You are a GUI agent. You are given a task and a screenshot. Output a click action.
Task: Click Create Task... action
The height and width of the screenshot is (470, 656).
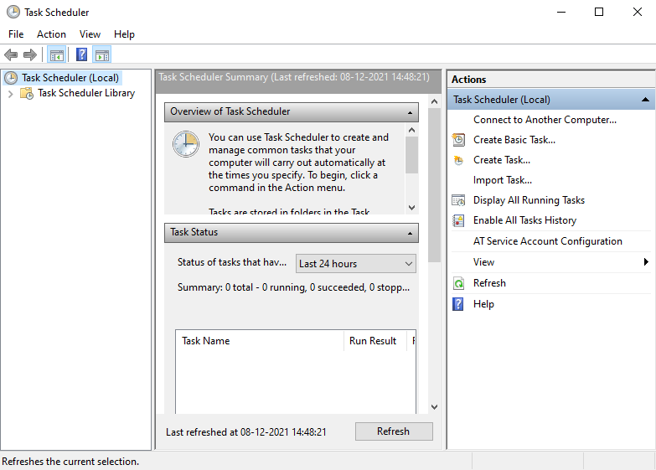pyautogui.click(x=502, y=160)
